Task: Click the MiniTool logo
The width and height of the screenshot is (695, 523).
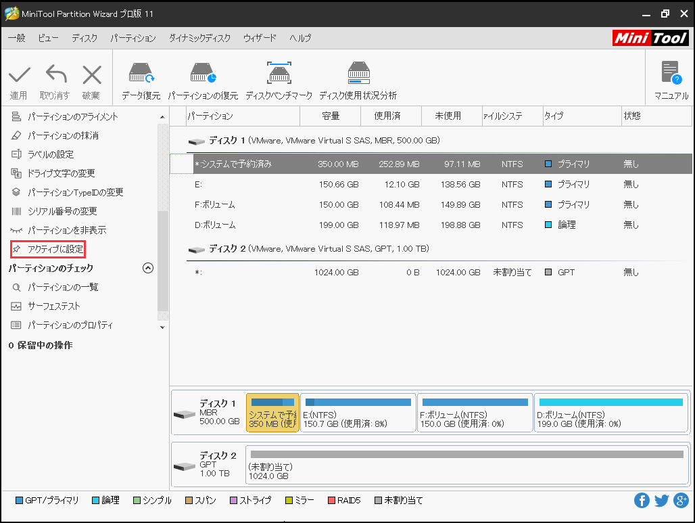Action: pos(650,38)
